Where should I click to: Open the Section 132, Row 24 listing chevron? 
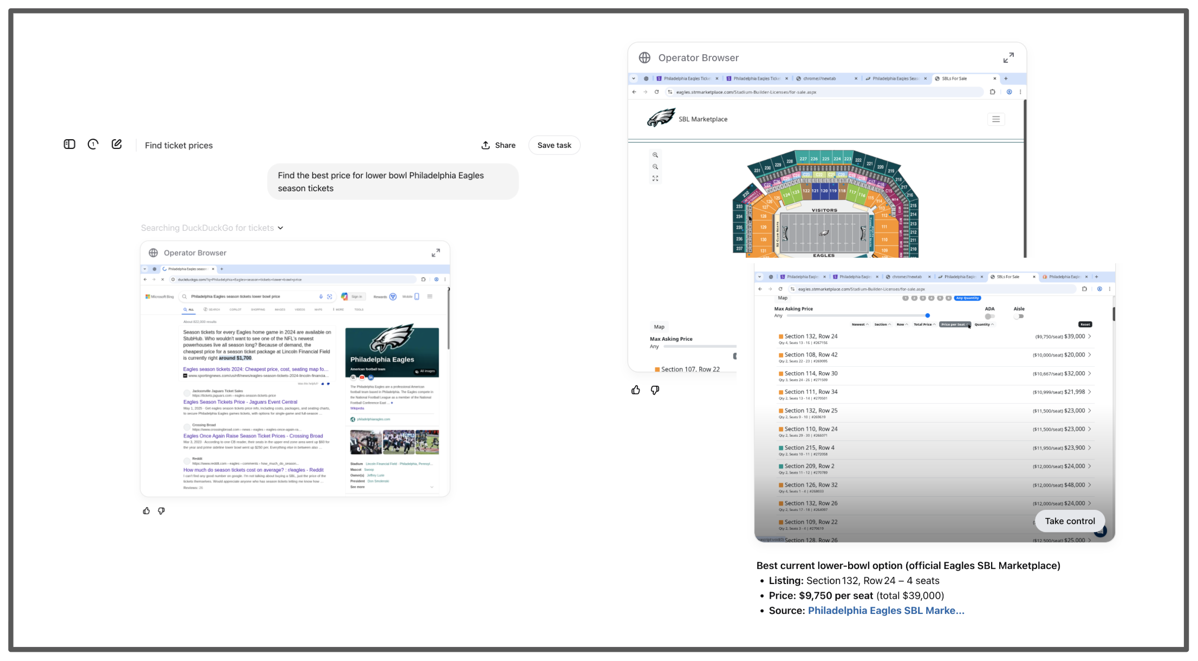[x=1090, y=336]
